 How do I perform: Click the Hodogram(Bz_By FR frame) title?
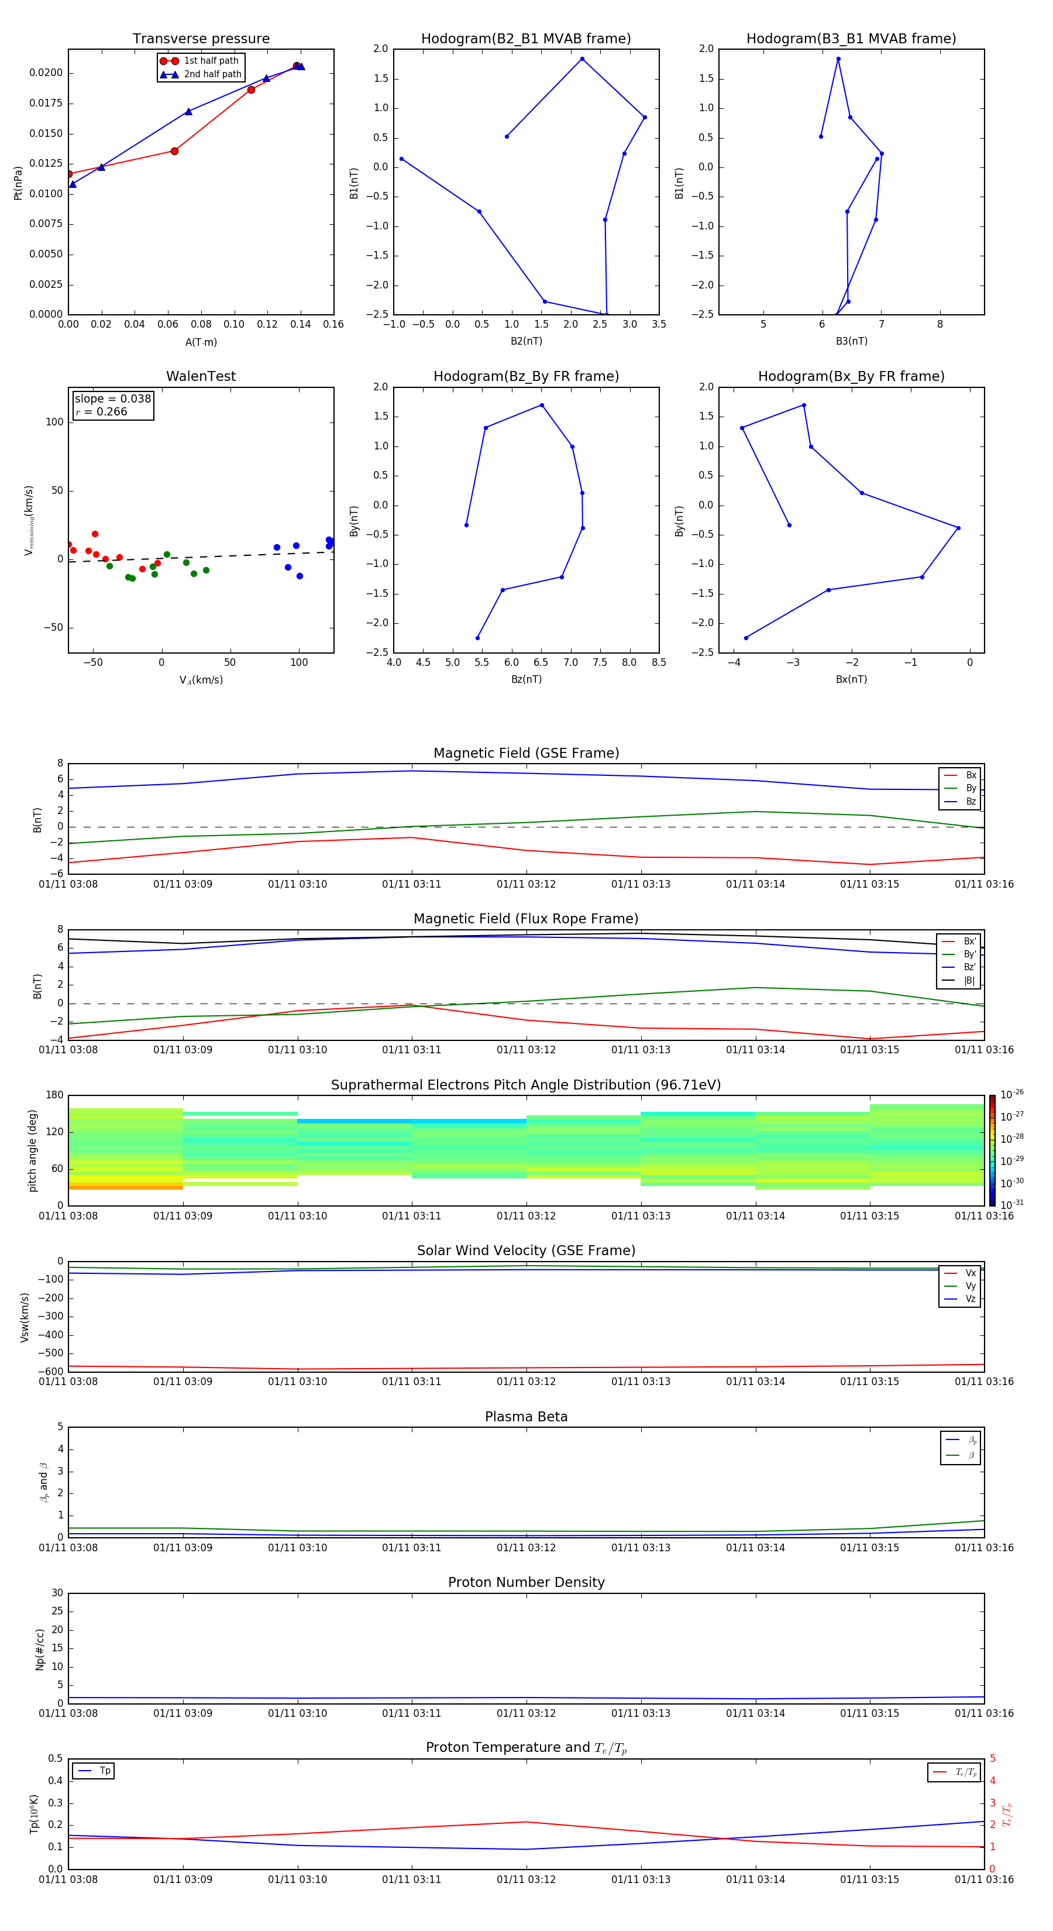(526, 376)
